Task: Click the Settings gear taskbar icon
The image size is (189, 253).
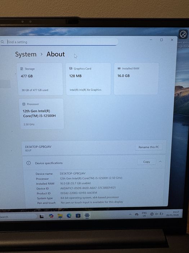Action: pyautogui.click(x=87, y=215)
